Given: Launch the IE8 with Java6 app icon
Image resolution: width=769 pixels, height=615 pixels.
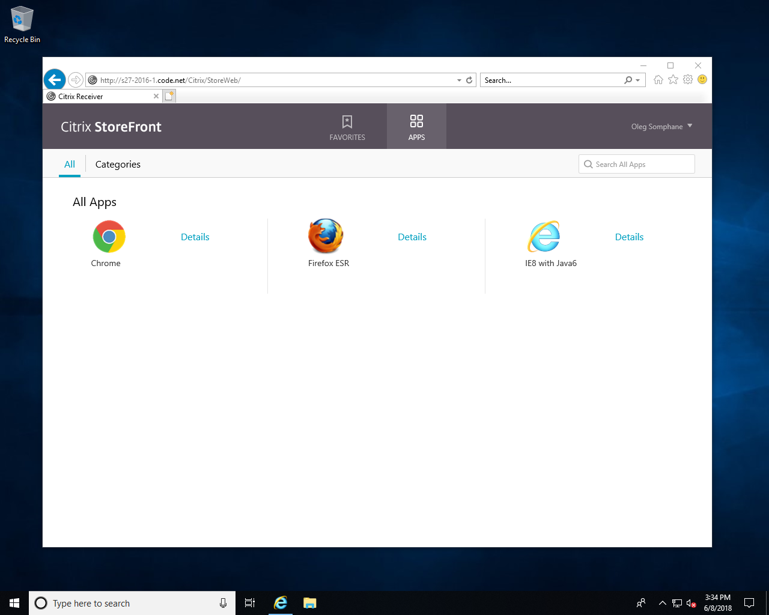Looking at the screenshot, I should [x=543, y=236].
